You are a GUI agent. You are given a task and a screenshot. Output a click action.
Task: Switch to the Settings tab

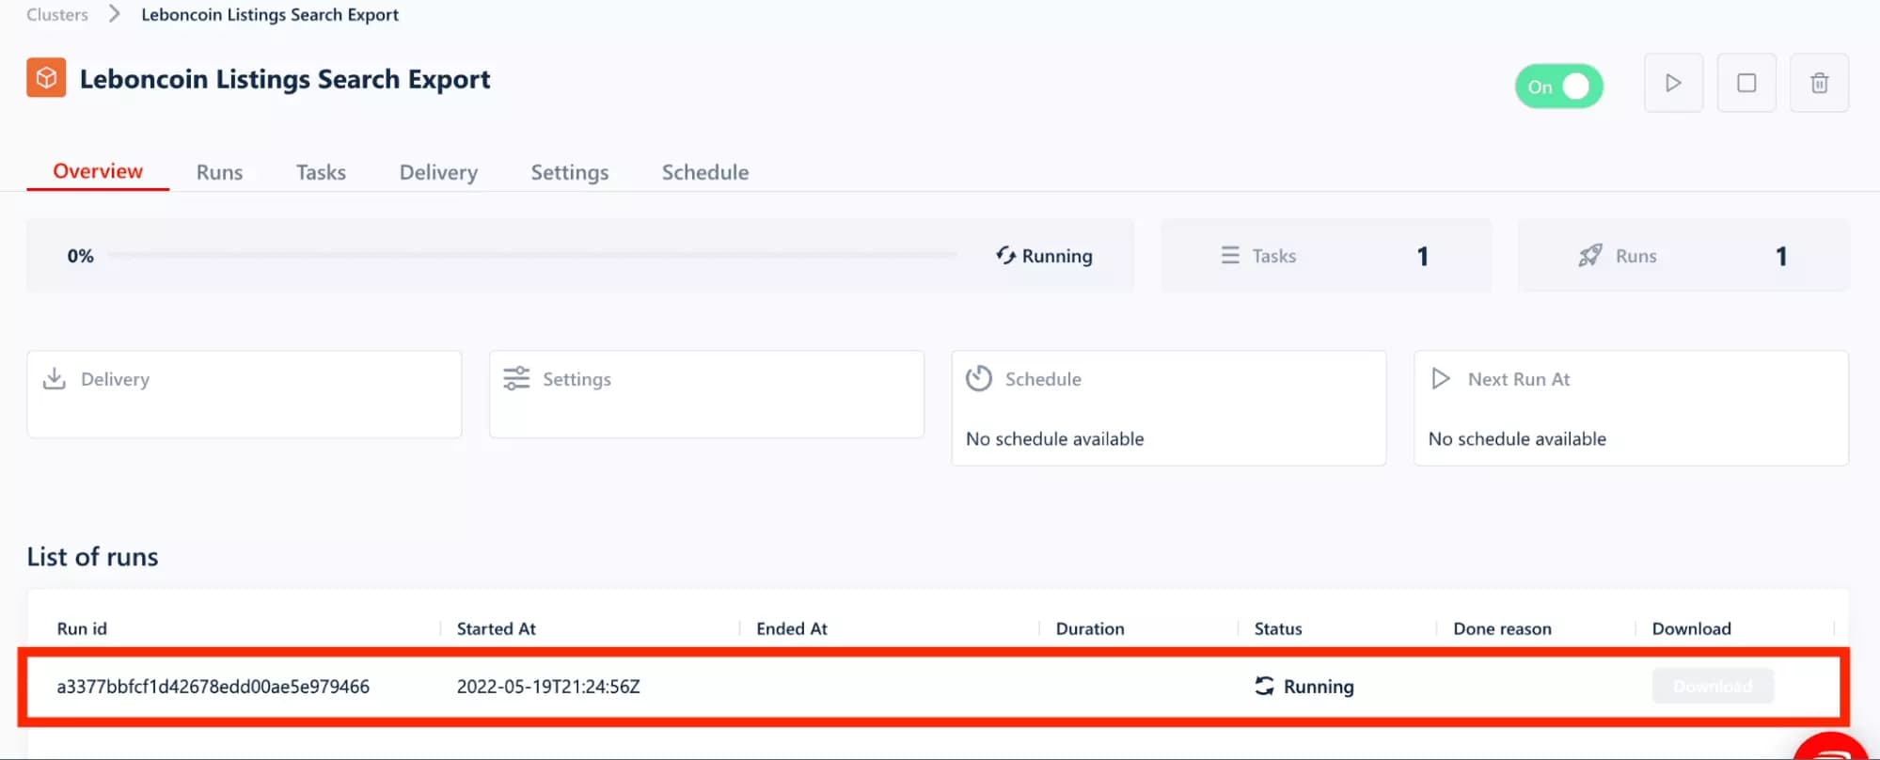570,172
